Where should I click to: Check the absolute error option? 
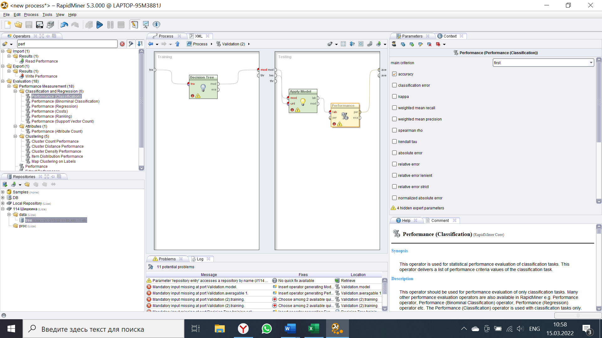click(x=394, y=153)
